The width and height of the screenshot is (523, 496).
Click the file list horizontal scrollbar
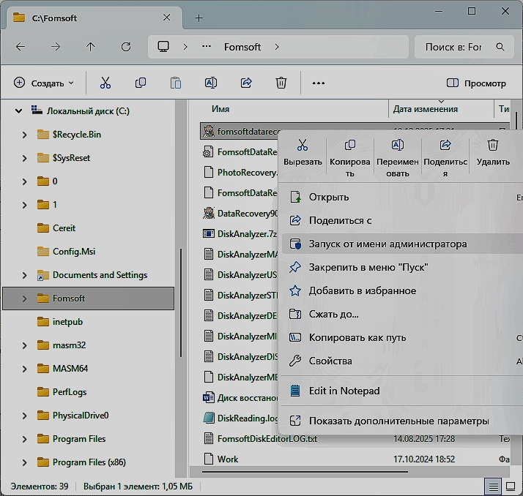coord(305,472)
